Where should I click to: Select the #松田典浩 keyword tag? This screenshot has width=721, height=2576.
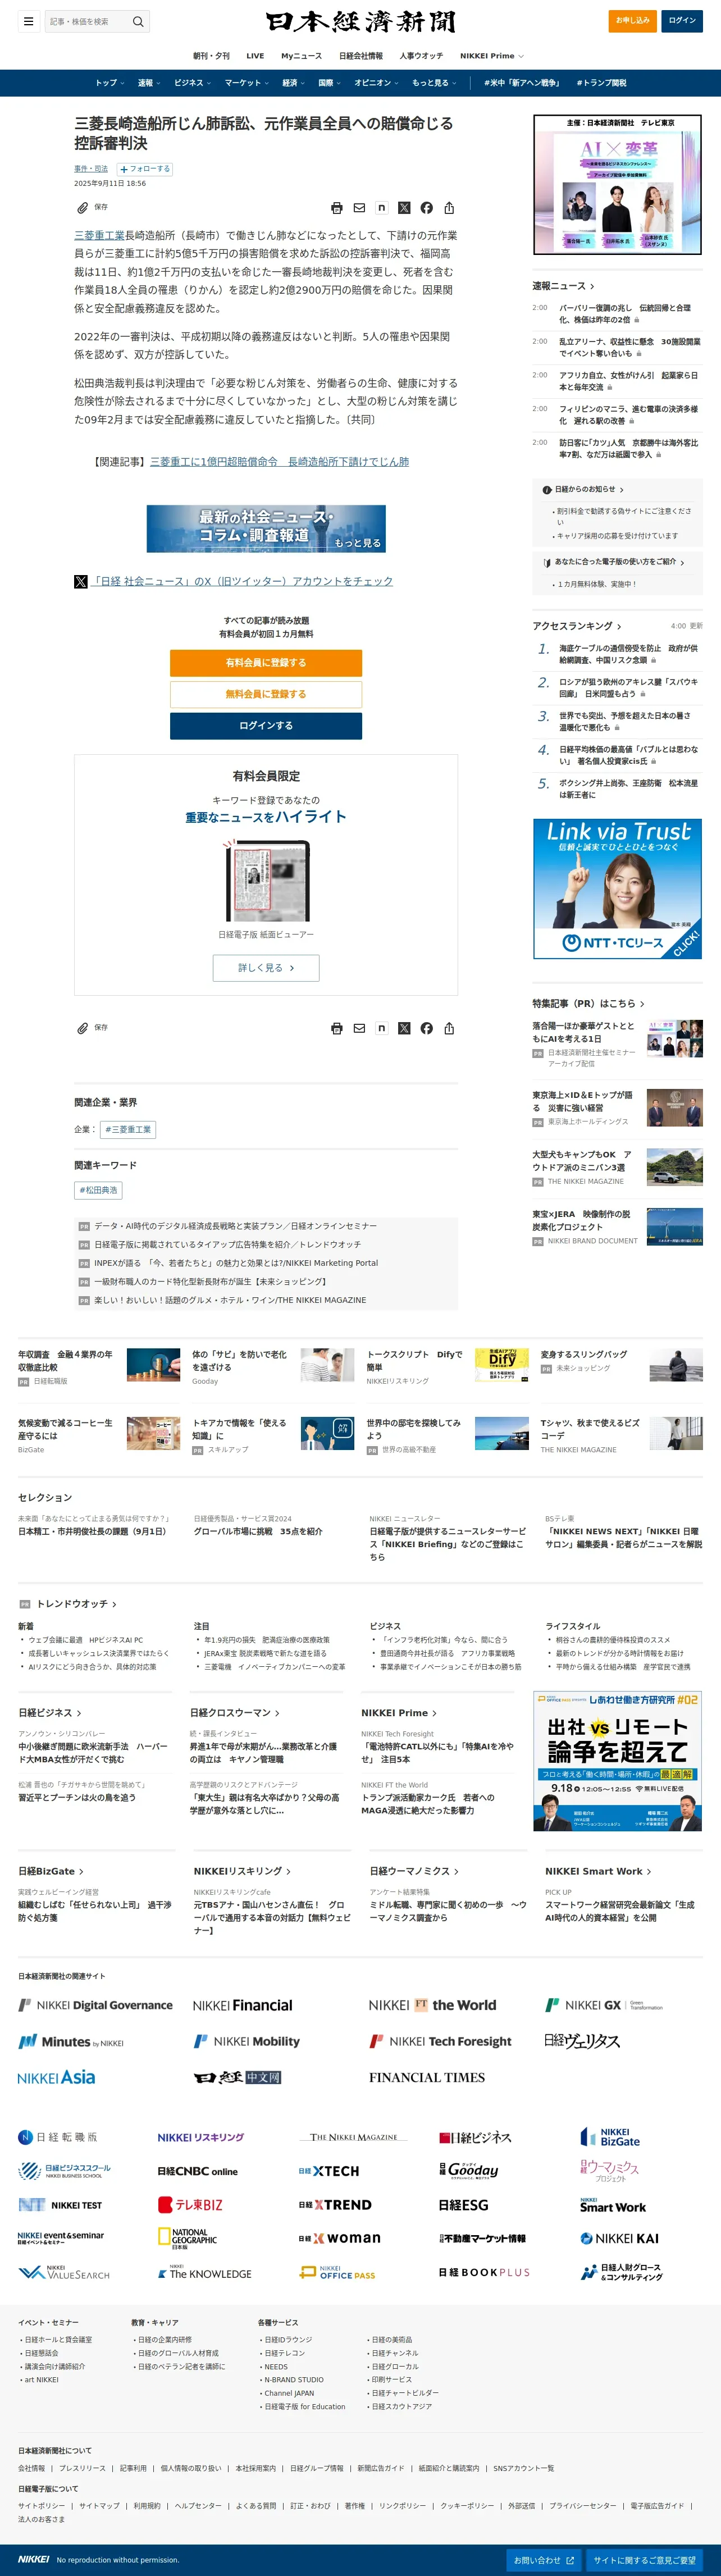(x=98, y=1190)
